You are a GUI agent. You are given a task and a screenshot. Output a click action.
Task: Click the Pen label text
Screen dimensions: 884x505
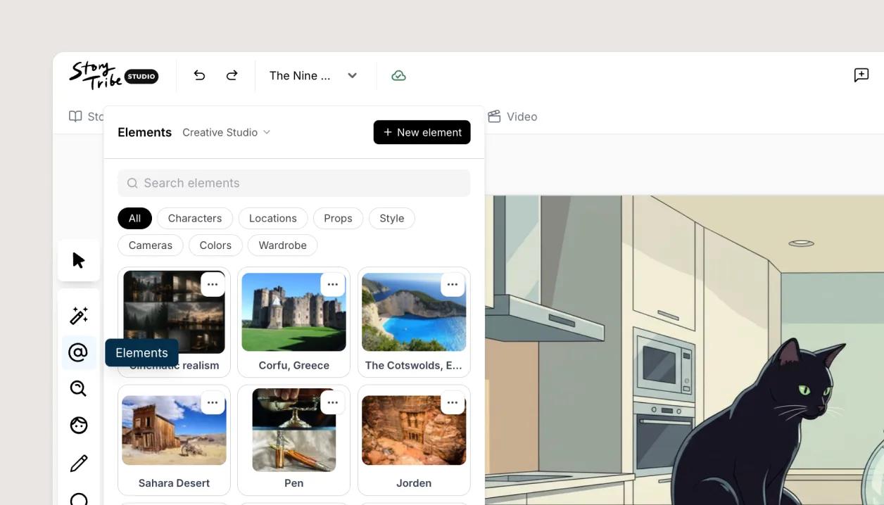click(x=293, y=483)
